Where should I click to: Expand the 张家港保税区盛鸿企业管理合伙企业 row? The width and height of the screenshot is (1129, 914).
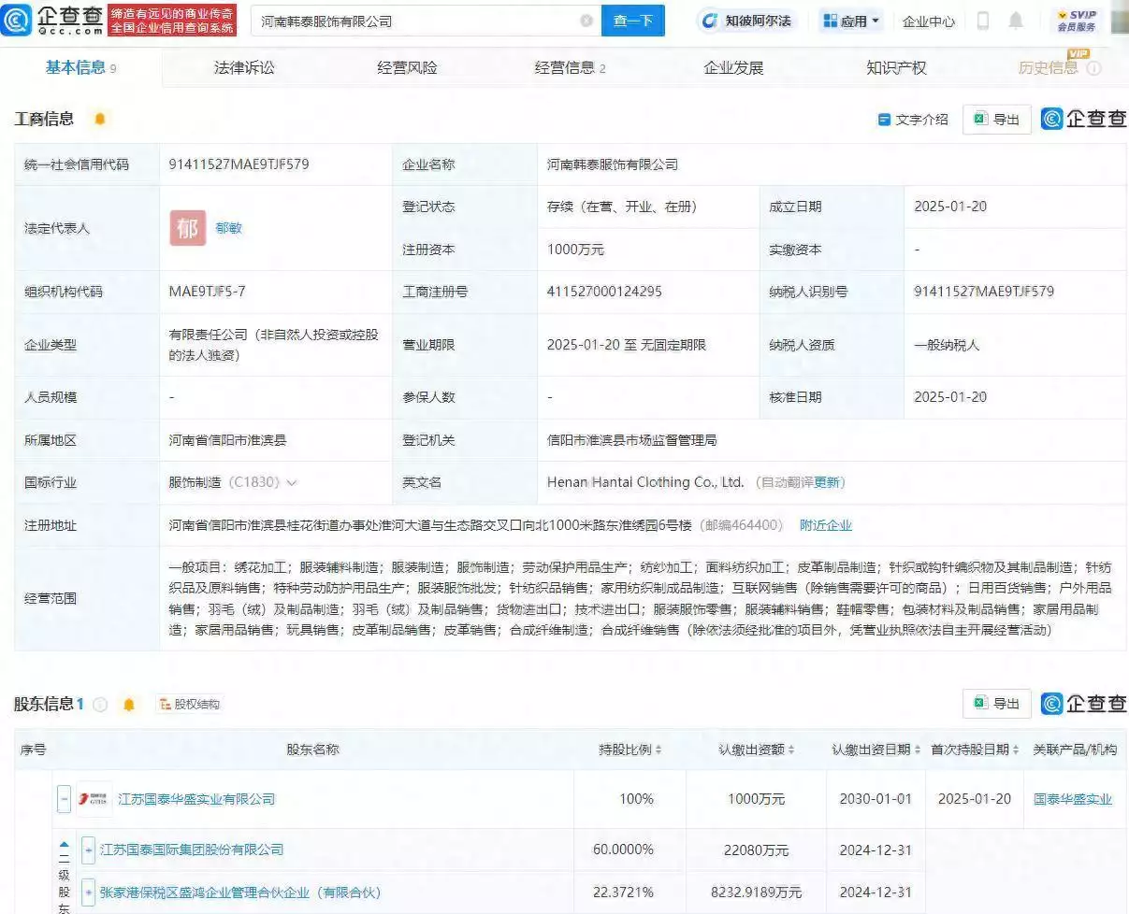tap(88, 893)
